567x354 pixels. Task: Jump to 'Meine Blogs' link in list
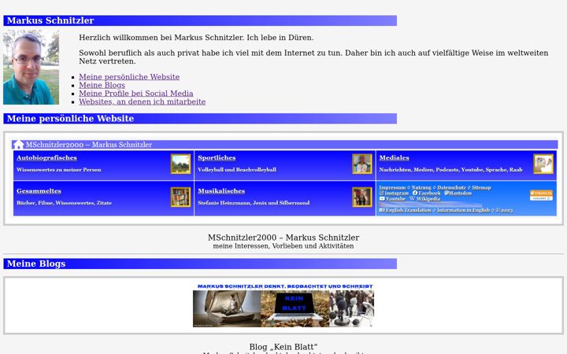coord(102,85)
